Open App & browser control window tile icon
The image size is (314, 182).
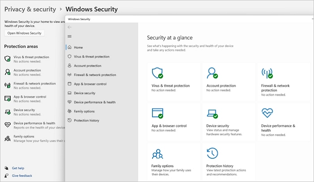point(157,113)
